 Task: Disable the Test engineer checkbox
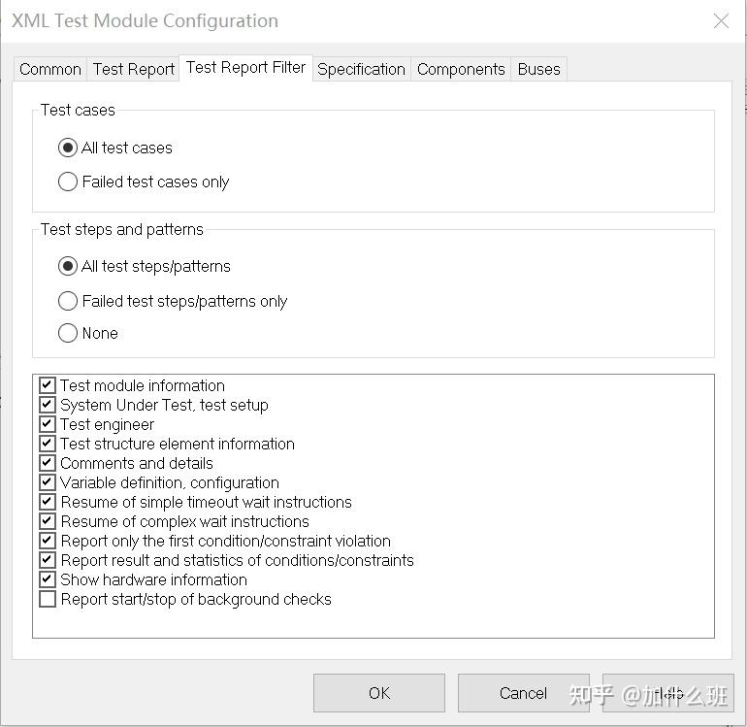(x=48, y=424)
